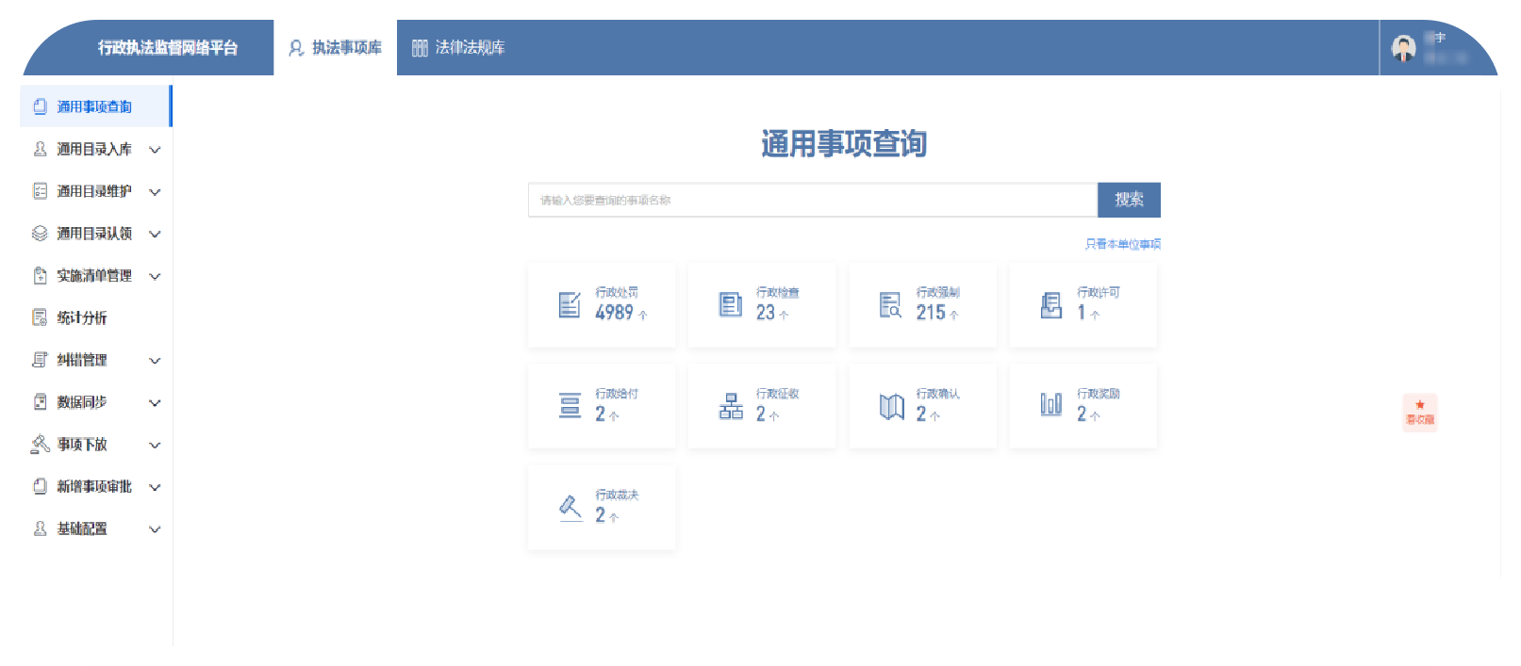The height and width of the screenshot is (666, 1521).
Task: Select the 执法事项库 tab
Action: pyautogui.click(x=336, y=48)
